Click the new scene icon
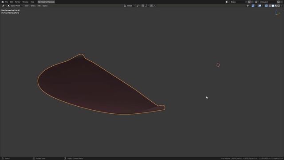The width and height of the screenshot is (284, 160). tap(249, 2)
